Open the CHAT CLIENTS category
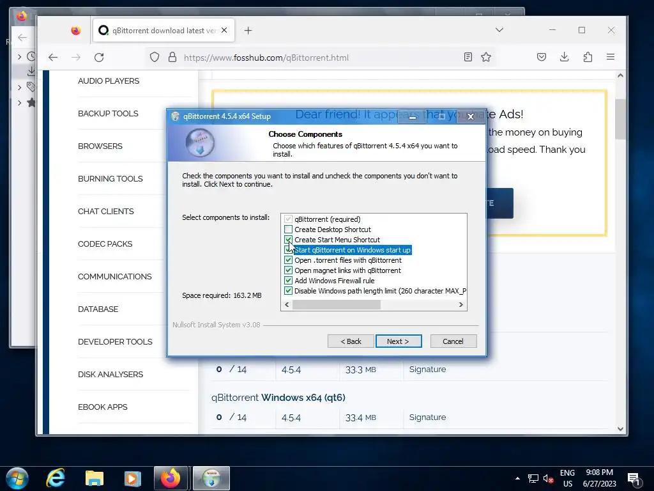 coord(106,211)
